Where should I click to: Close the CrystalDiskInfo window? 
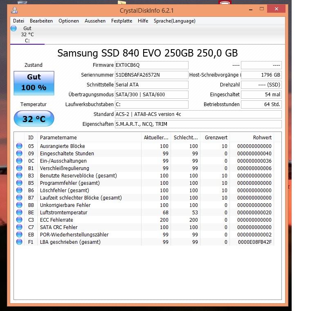click(x=276, y=9)
